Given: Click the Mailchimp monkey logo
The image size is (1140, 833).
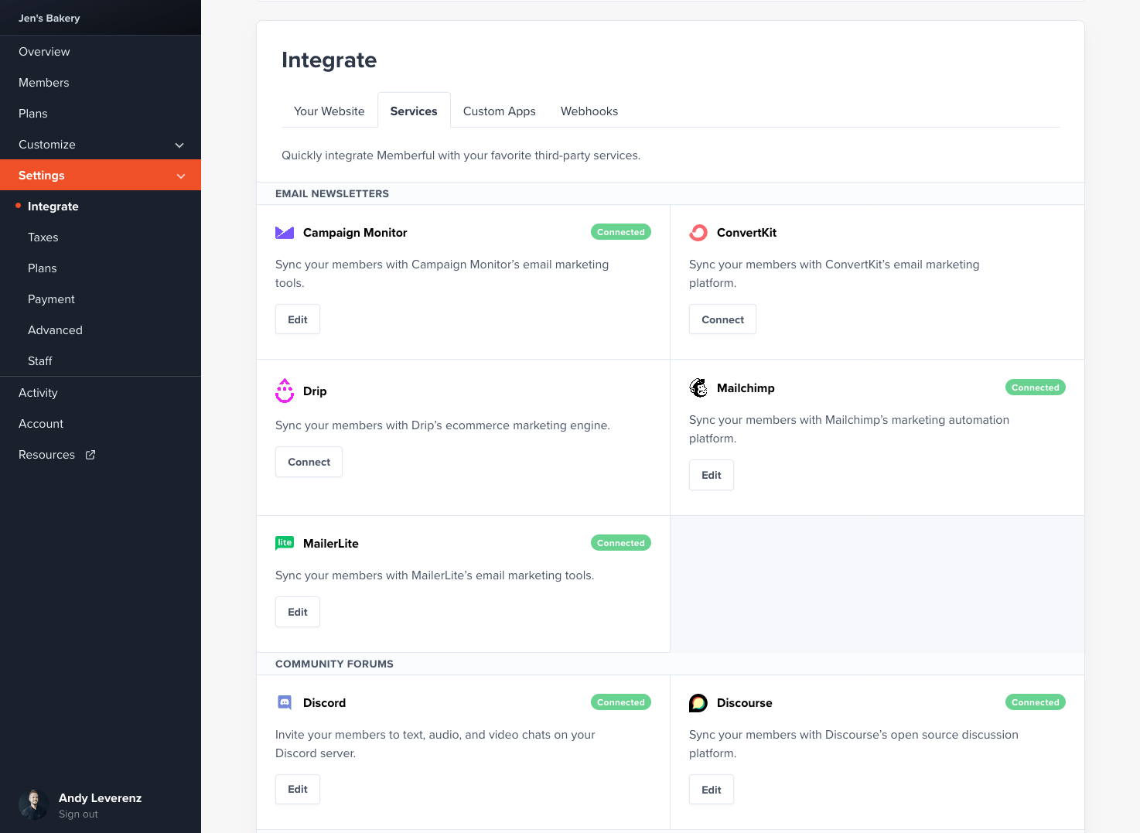Looking at the screenshot, I should click(x=698, y=387).
